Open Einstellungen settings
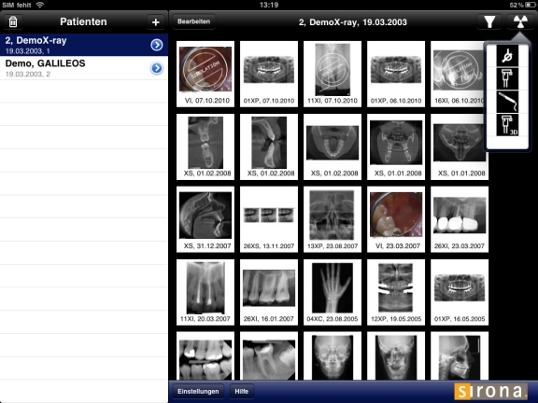538x403 pixels. [x=198, y=392]
